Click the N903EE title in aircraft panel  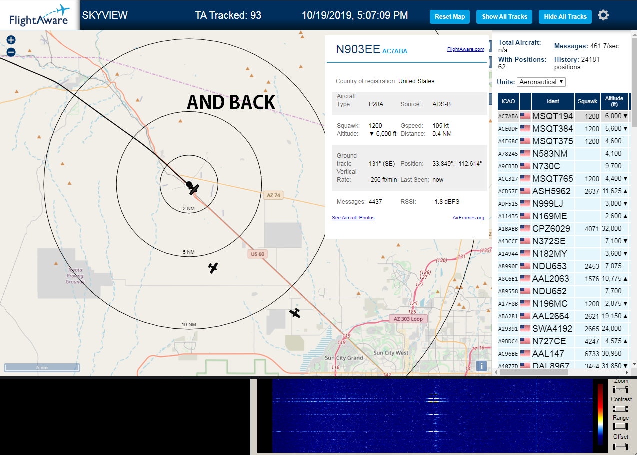click(x=358, y=49)
